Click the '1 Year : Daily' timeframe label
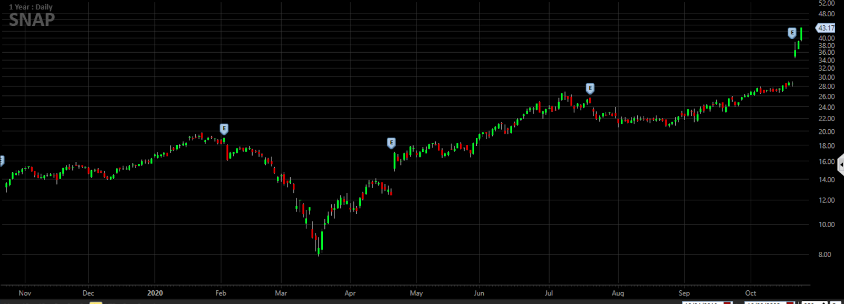This screenshot has width=844, height=304. point(31,7)
